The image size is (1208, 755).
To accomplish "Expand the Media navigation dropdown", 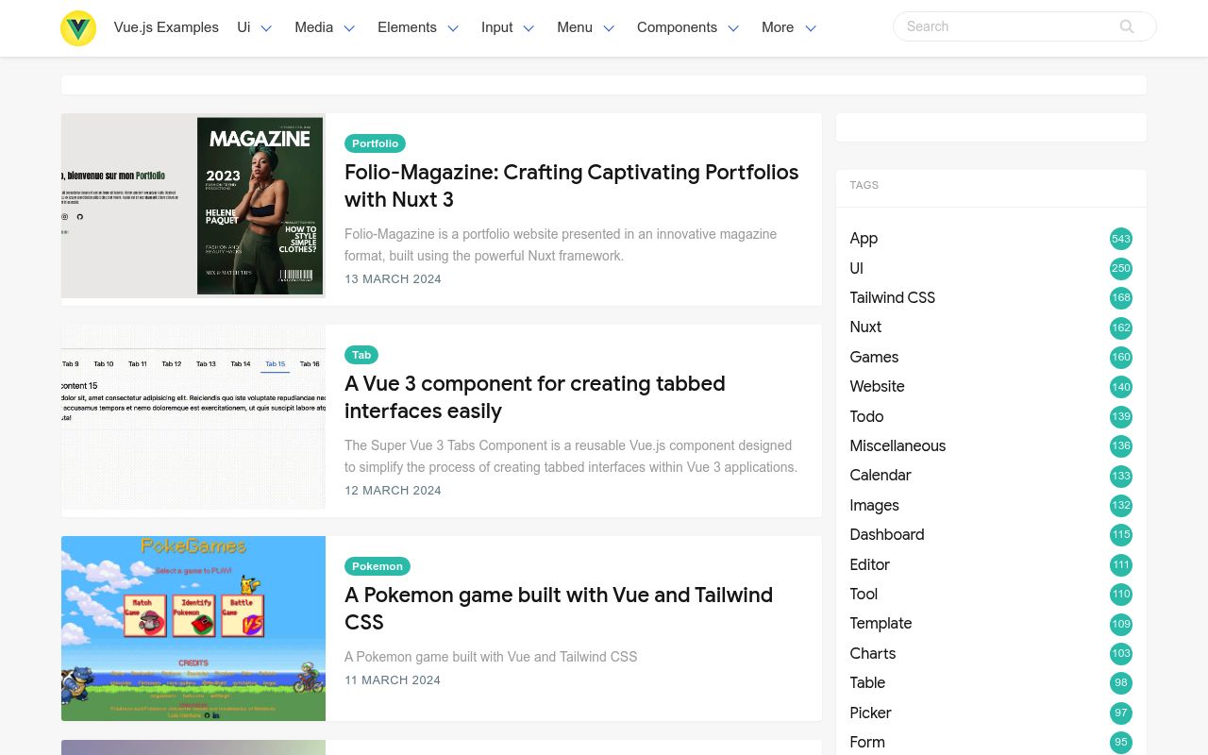I will tap(325, 27).
